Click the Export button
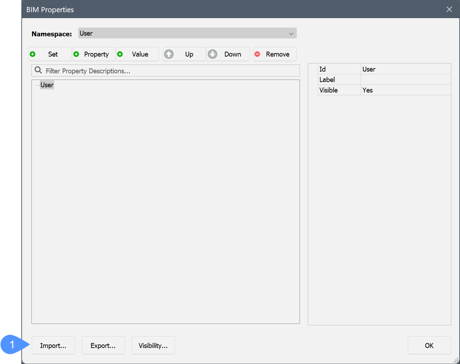460x364 pixels. click(103, 346)
